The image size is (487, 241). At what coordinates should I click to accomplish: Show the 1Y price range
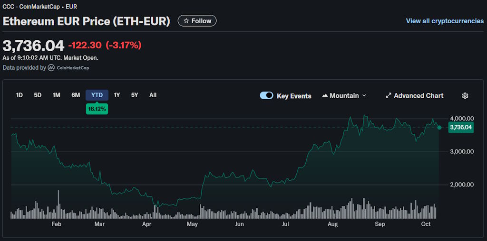point(117,95)
